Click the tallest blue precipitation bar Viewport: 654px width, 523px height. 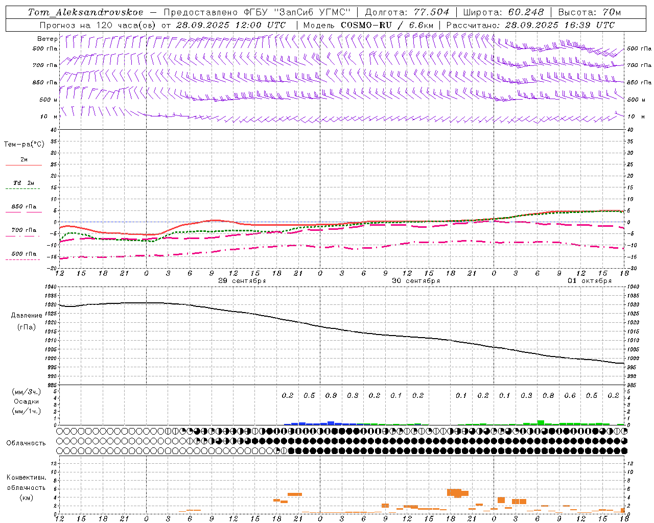(x=331, y=423)
